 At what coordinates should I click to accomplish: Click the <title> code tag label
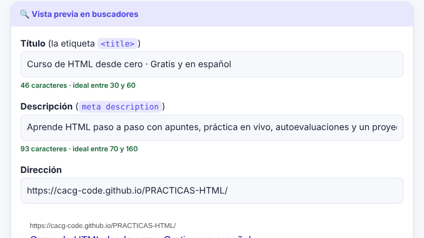pos(117,44)
